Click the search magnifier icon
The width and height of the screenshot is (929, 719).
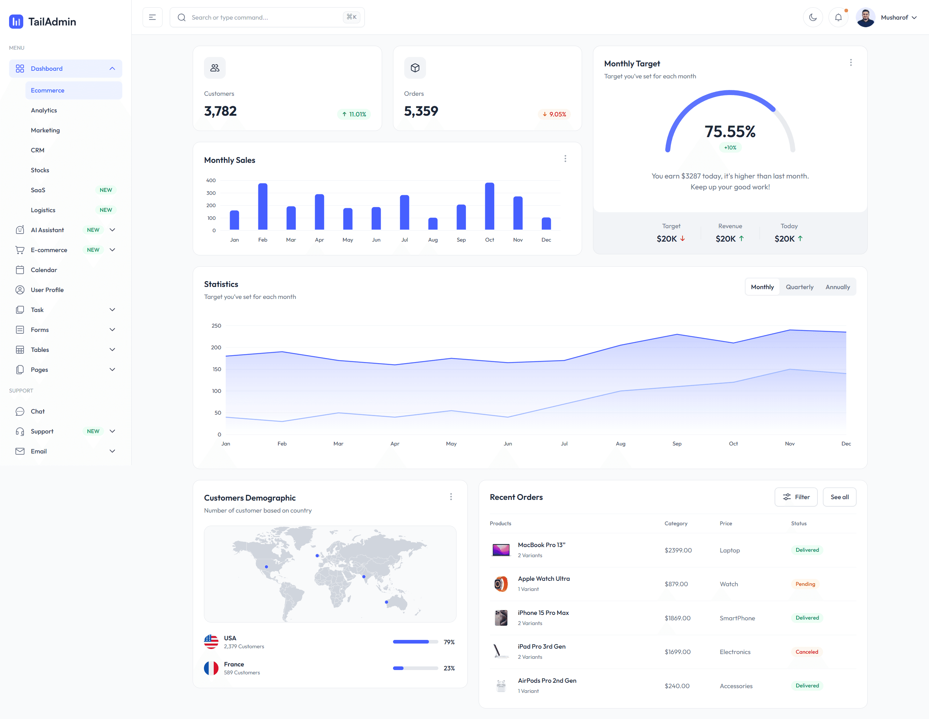(182, 17)
